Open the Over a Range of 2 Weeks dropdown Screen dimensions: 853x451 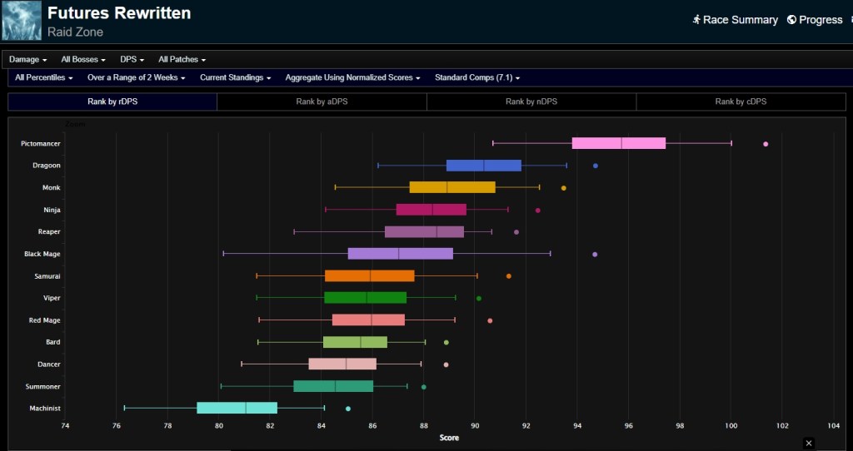[137, 77]
